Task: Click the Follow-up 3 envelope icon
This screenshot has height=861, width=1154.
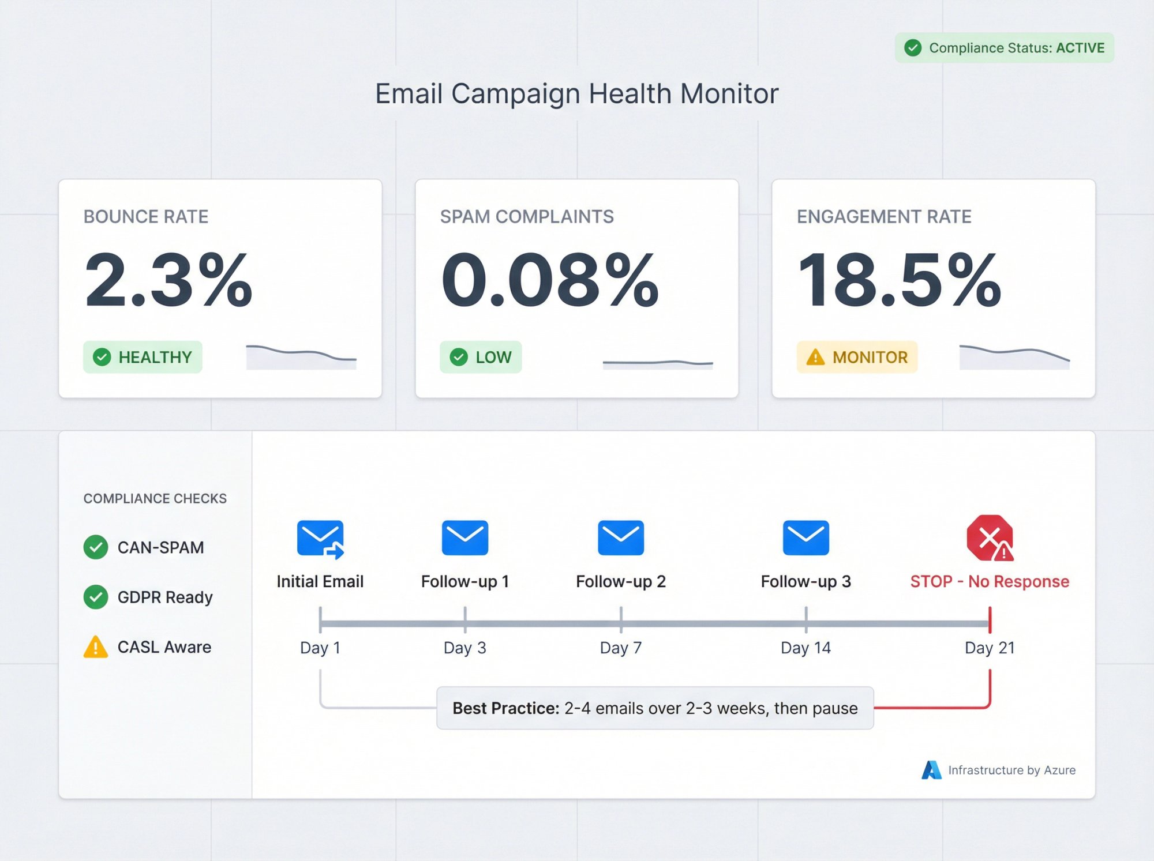Action: click(x=805, y=537)
